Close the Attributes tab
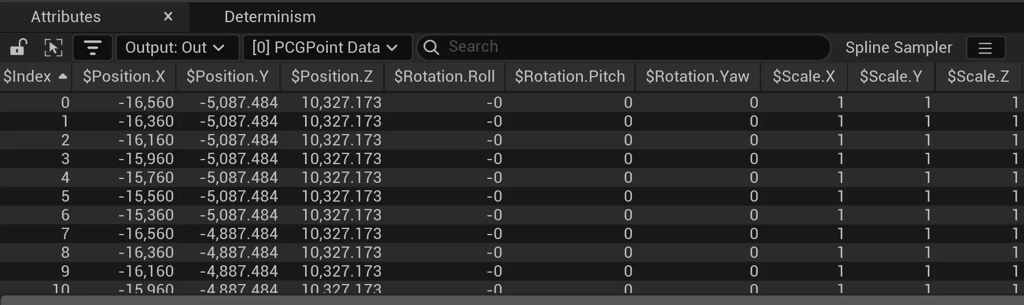The width and height of the screenshot is (1024, 305). point(168,16)
